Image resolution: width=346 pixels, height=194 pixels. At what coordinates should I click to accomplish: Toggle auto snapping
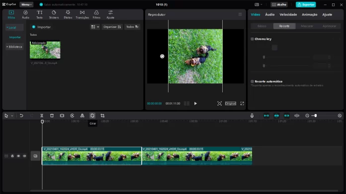point(276,116)
